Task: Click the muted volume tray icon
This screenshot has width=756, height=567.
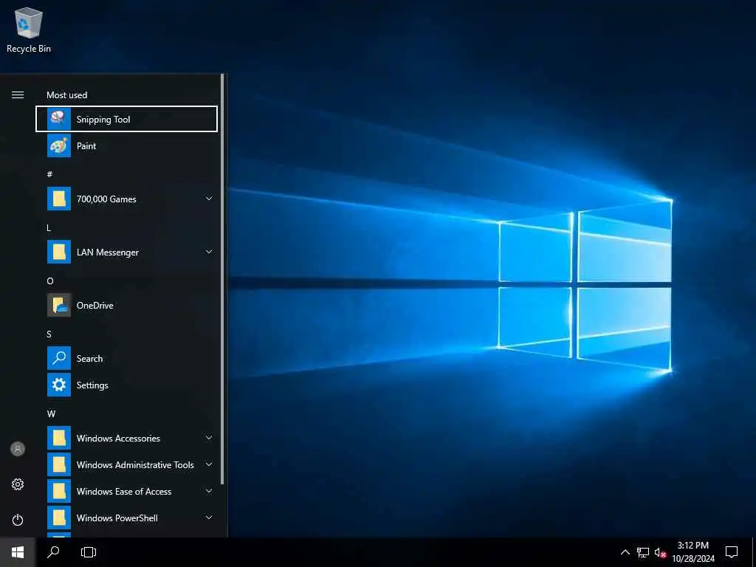Action: [660, 552]
